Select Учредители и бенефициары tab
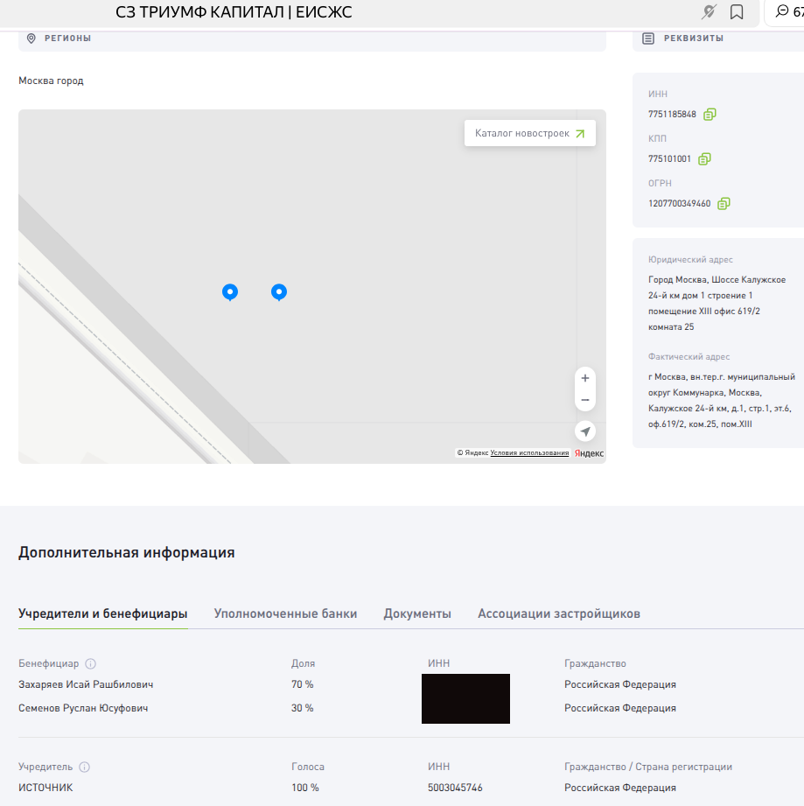The width and height of the screenshot is (804, 806). pyautogui.click(x=102, y=614)
